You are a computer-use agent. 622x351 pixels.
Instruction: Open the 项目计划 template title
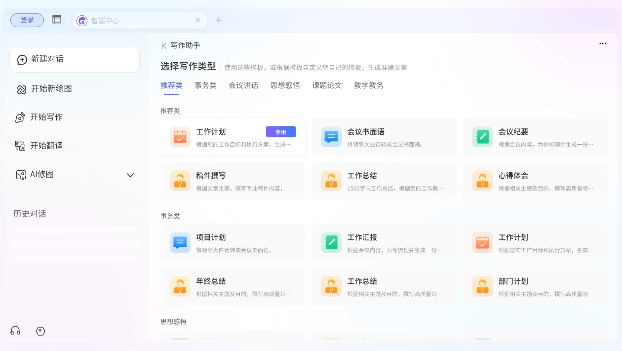pos(211,237)
